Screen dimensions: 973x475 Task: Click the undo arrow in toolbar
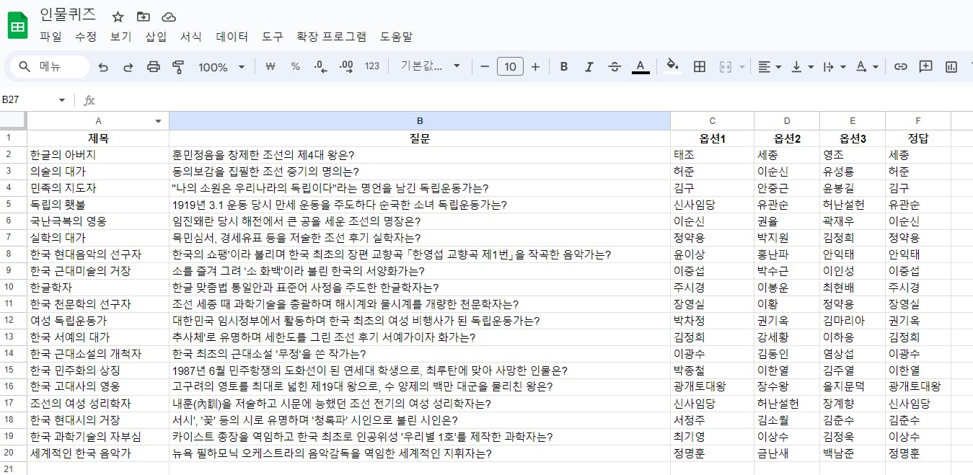click(103, 67)
